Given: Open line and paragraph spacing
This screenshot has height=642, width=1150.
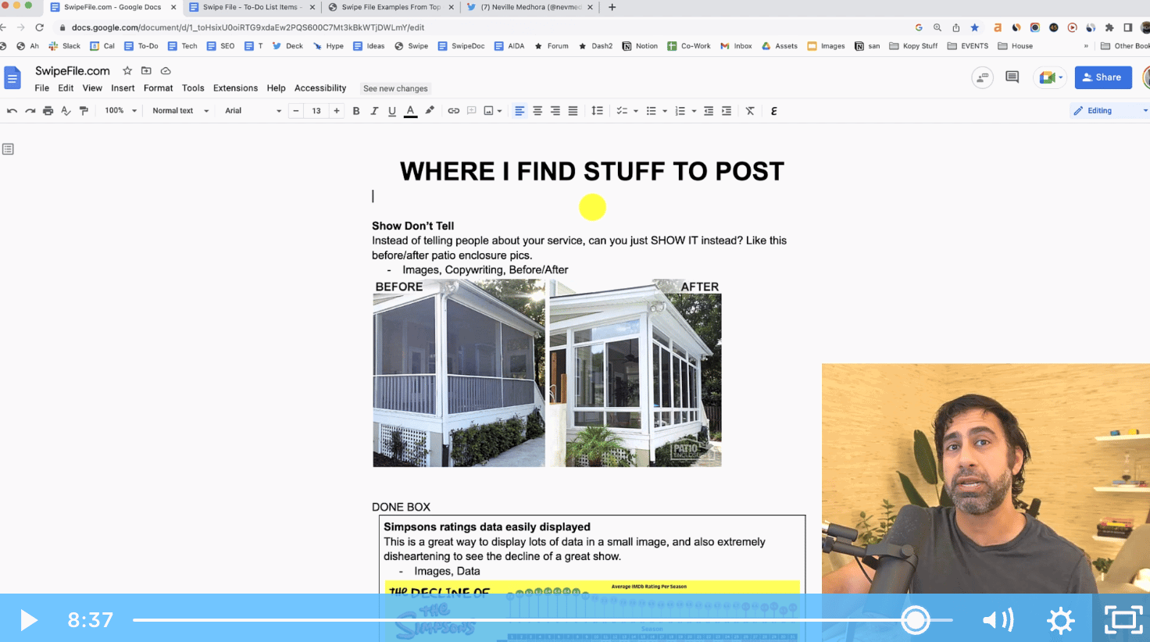Looking at the screenshot, I should tap(598, 111).
